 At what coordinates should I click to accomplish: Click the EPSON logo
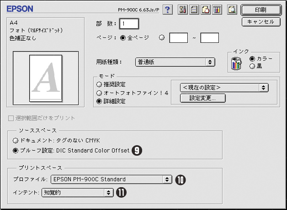point(20,9)
